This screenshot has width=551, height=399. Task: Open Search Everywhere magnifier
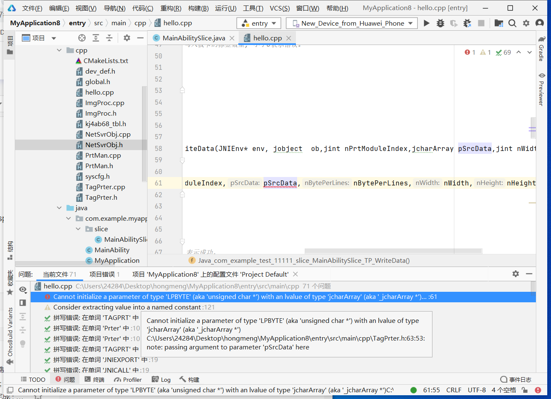[512, 23]
